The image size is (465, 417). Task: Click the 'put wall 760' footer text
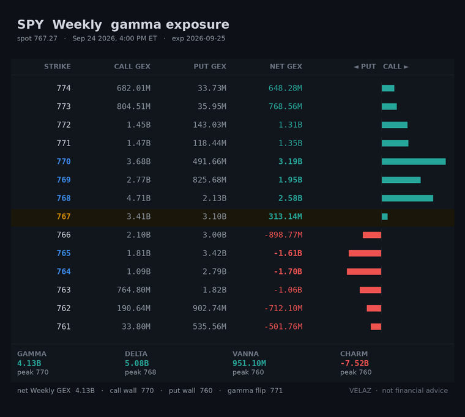[x=191, y=391]
